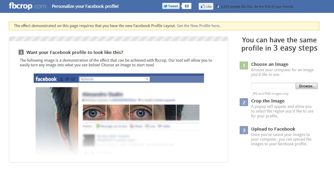
Task: Click the fbcrop.com logo
Action: click(28, 6)
